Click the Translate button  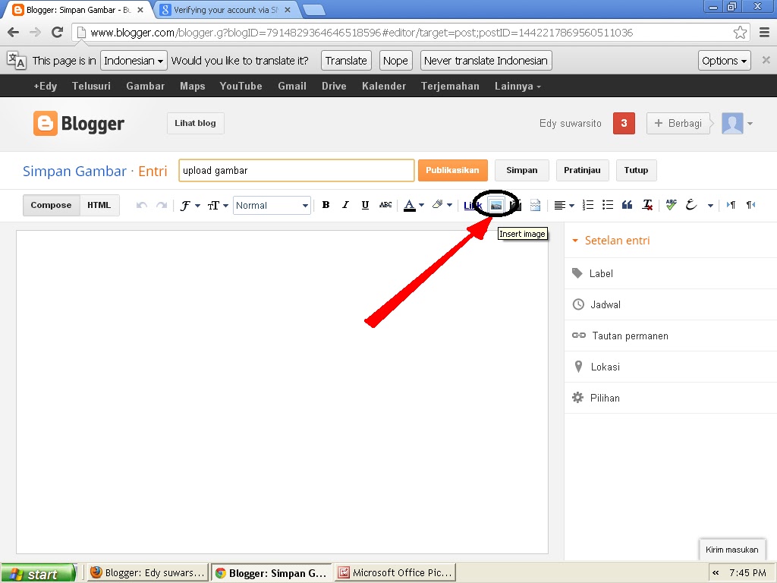346,61
